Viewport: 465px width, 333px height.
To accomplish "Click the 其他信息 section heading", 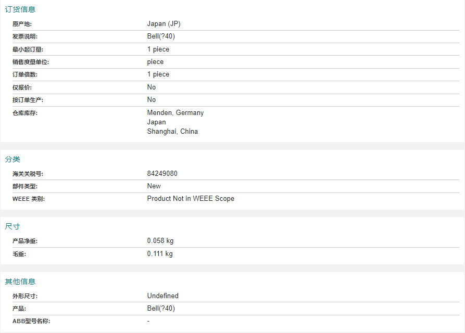I will pyautogui.click(x=20, y=281).
